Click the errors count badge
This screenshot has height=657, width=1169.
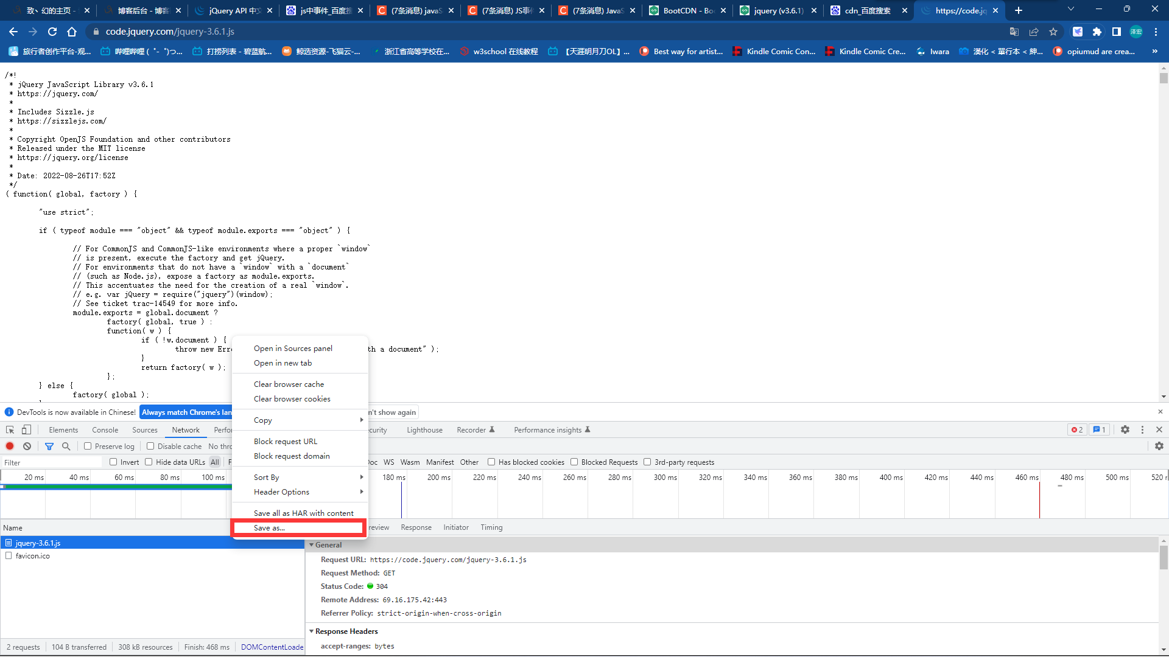point(1077,429)
